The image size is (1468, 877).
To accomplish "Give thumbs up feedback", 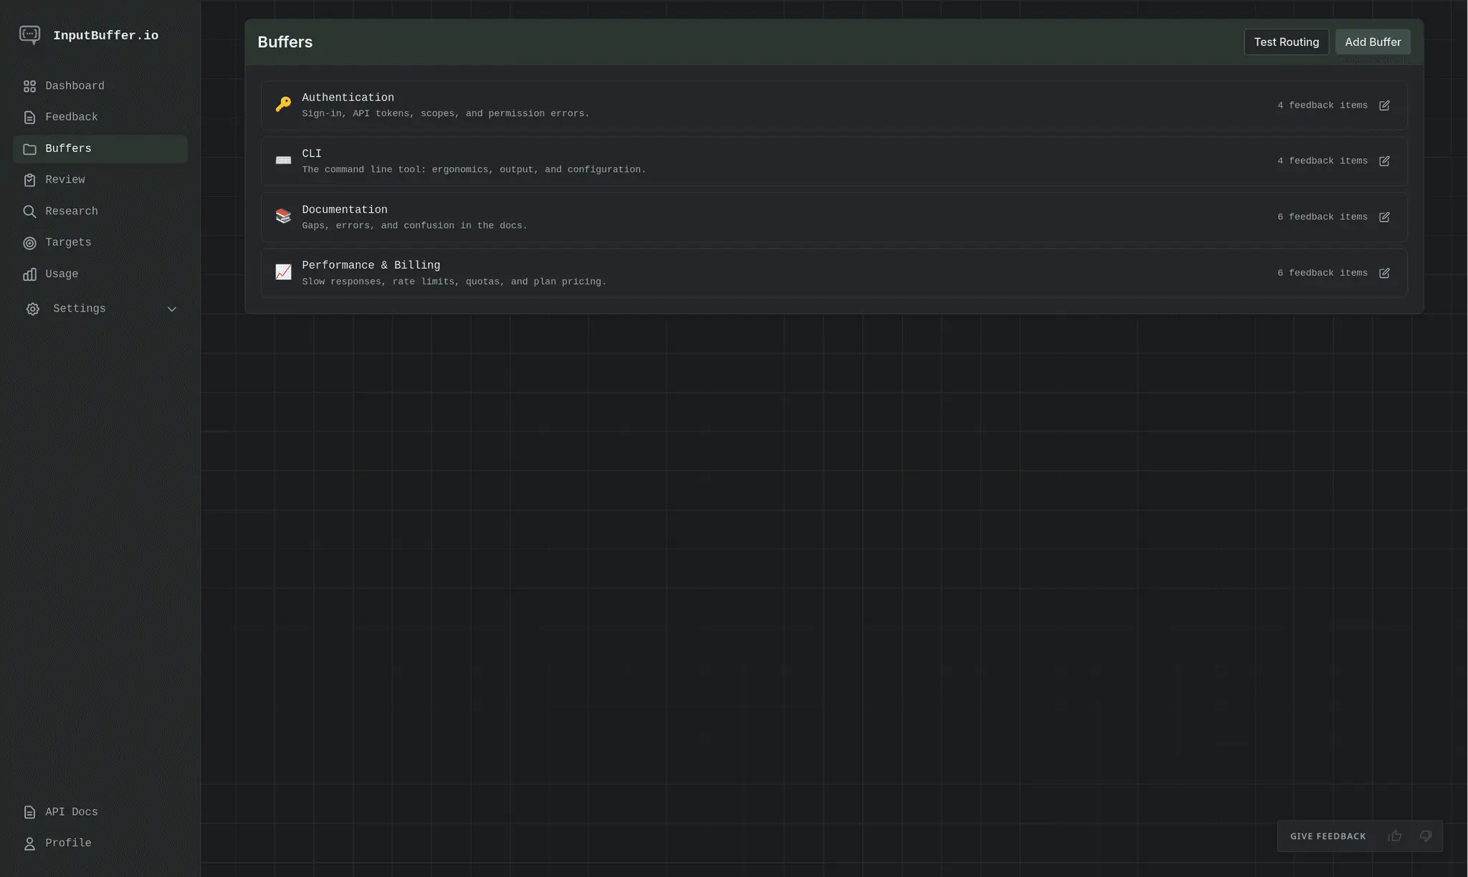I will coord(1395,836).
